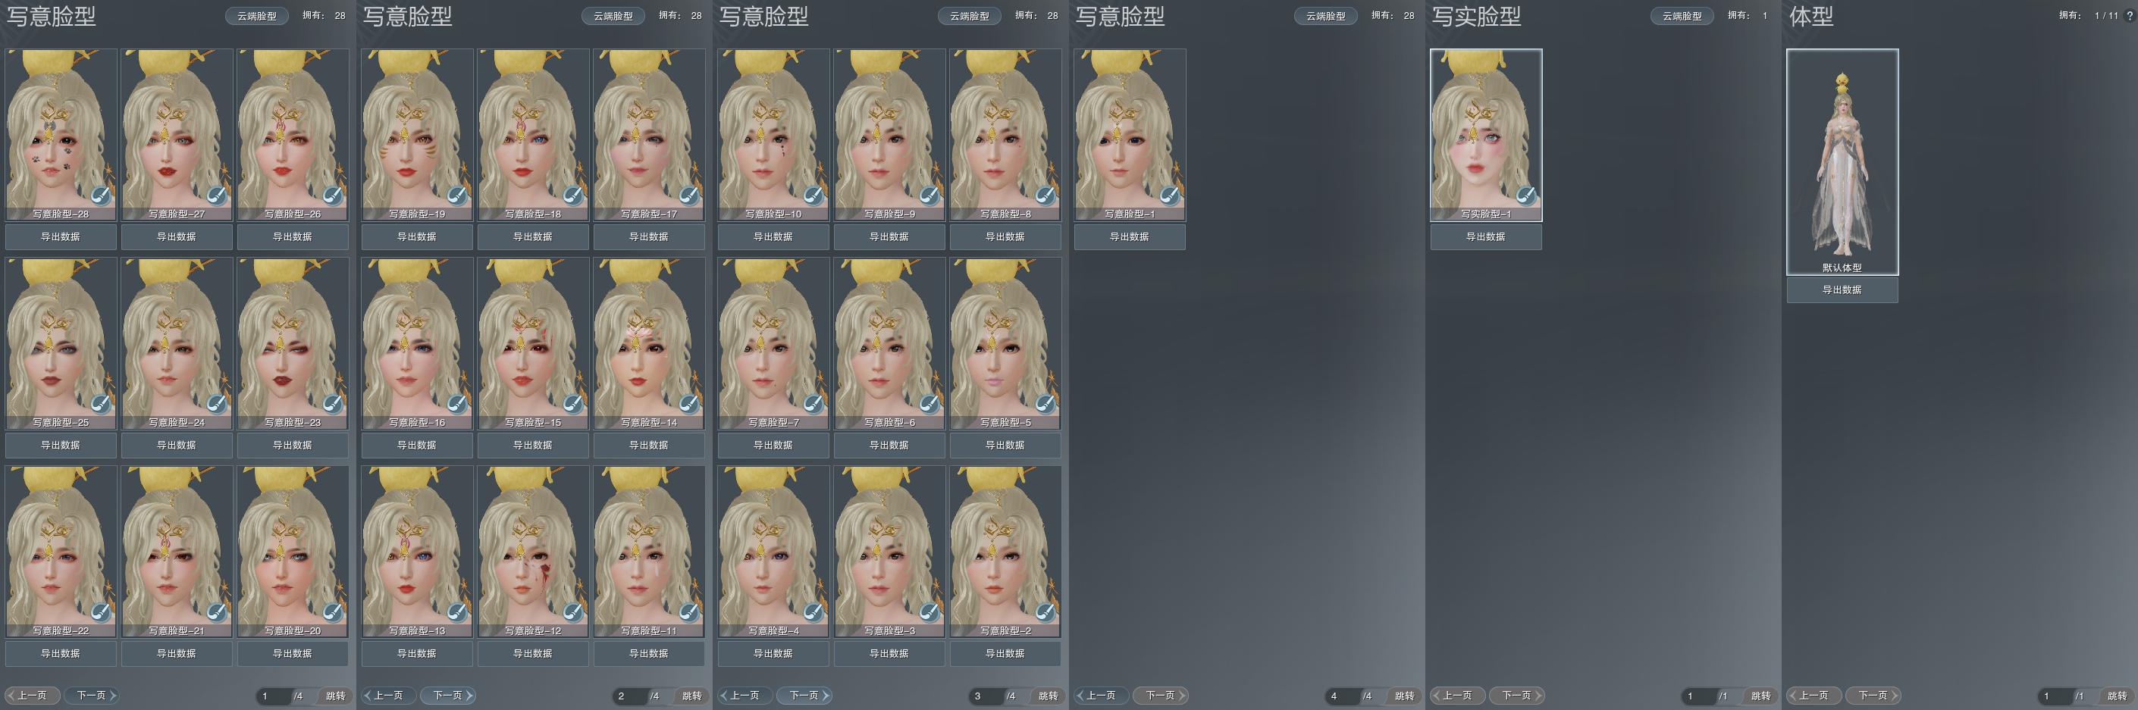Click the brush icon on 写意脸型-24
Image resolution: width=2138 pixels, height=710 pixels.
point(217,404)
